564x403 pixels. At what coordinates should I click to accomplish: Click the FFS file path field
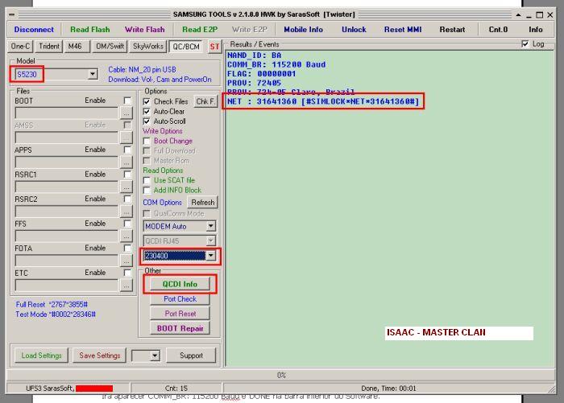67,236
